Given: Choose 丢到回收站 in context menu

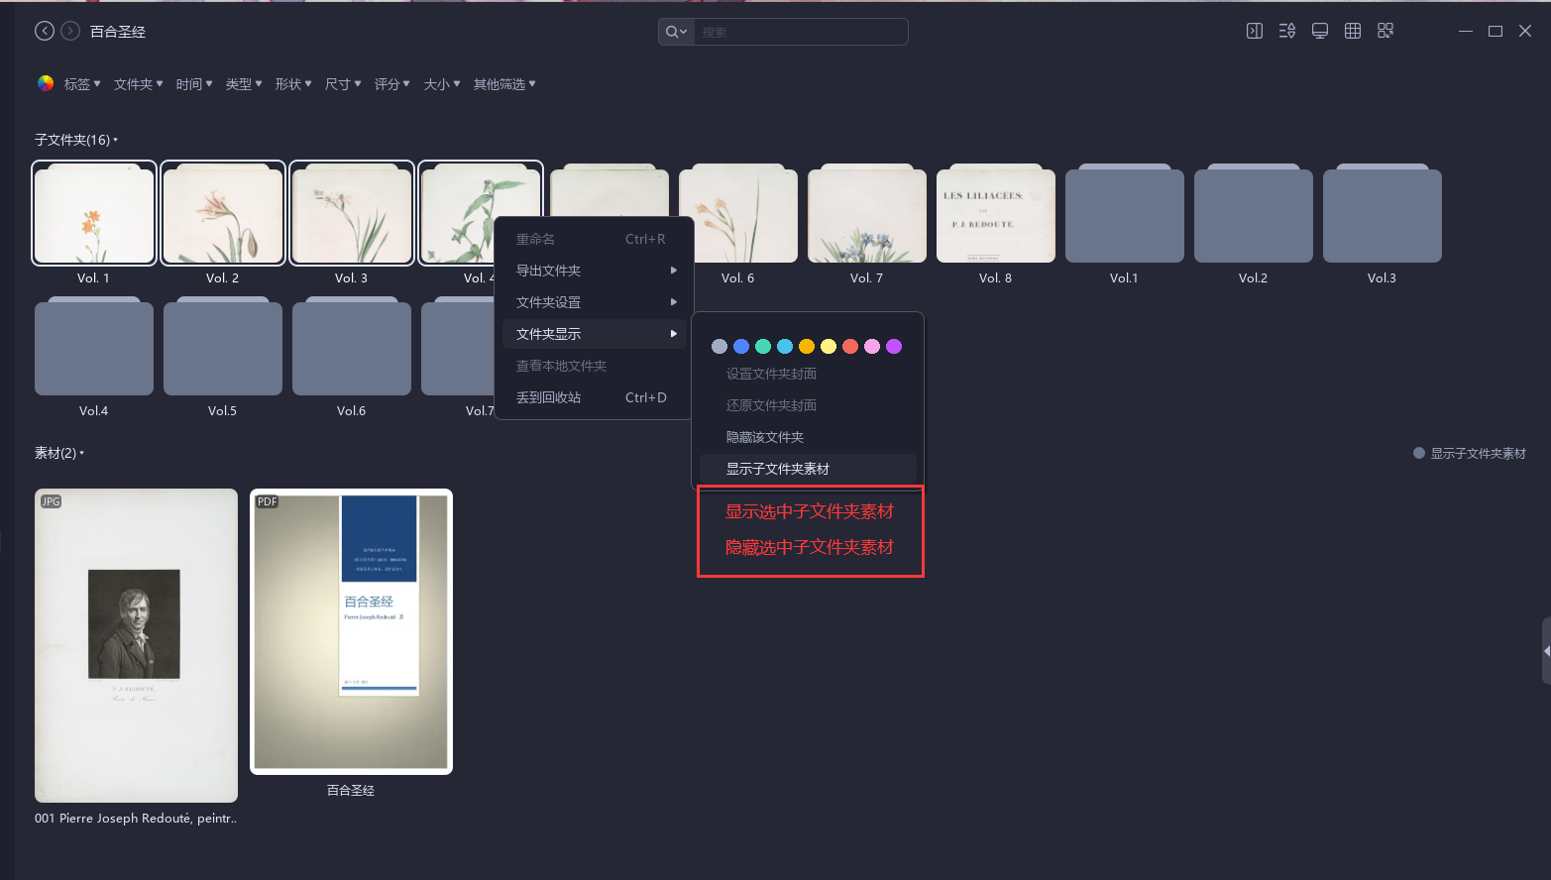Looking at the screenshot, I should point(593,397).
